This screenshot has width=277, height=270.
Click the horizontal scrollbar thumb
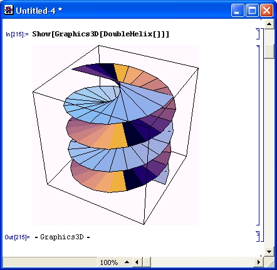147,262
